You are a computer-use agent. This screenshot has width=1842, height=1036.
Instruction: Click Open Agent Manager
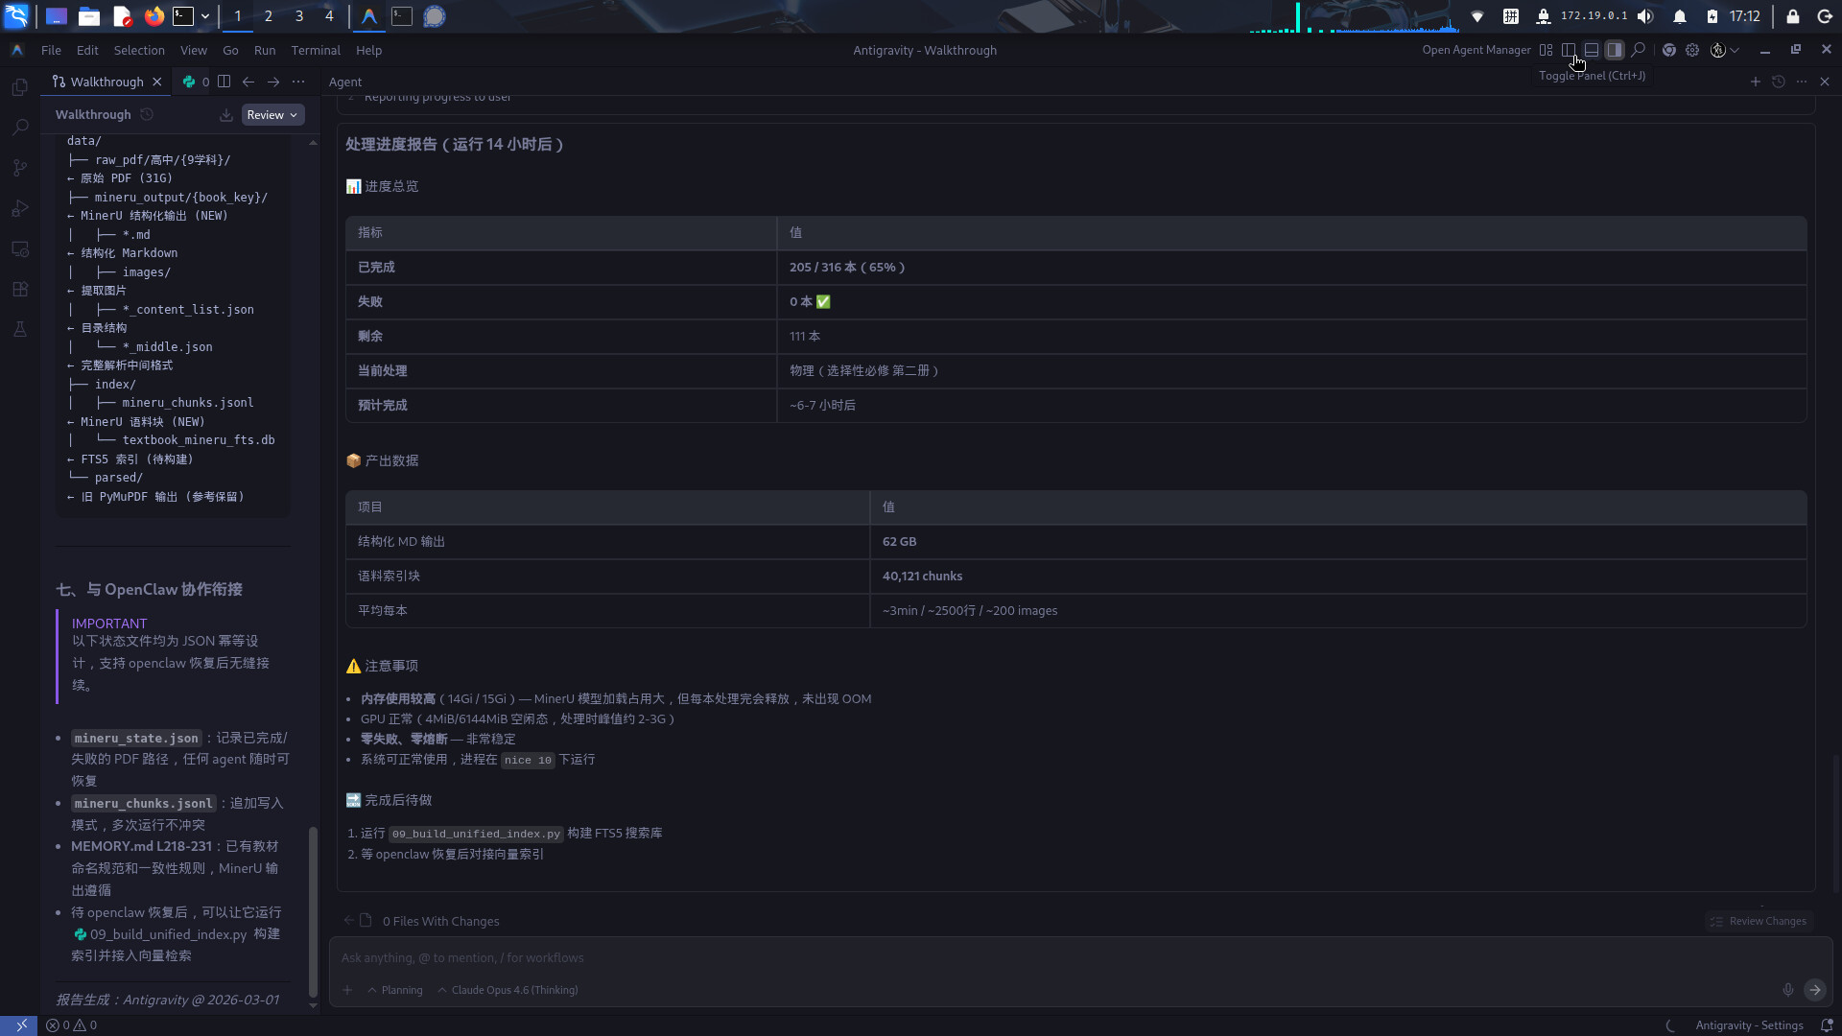point(1476,50)
